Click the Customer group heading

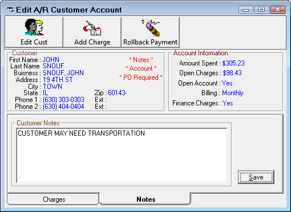click(x=25, y=53)
